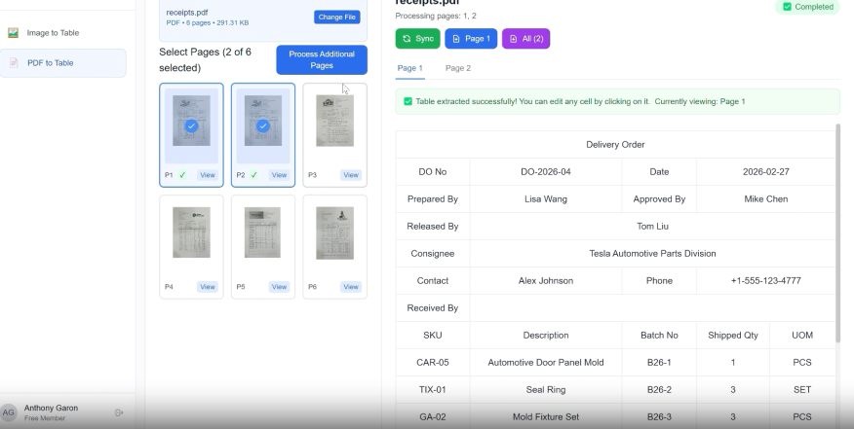This screenshot has width=854, height=429.
Task: Click View on page P1
Action: click(208, 175)
